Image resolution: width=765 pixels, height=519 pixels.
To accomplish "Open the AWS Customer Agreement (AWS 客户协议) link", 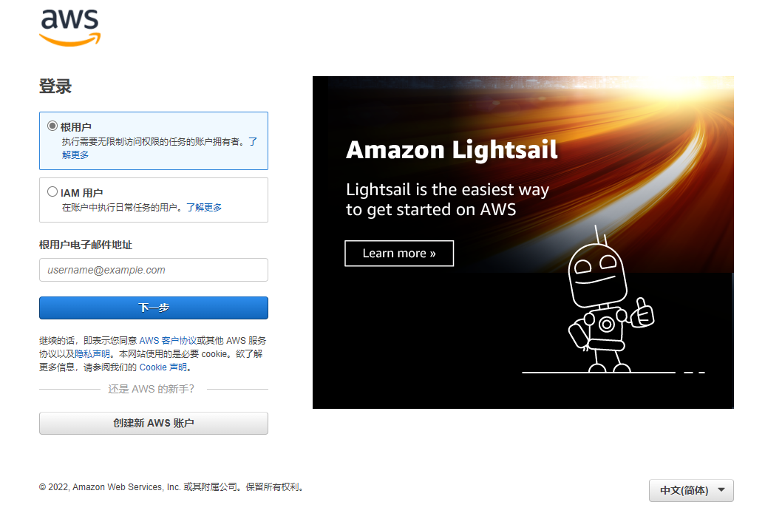I will pos(168,341).
